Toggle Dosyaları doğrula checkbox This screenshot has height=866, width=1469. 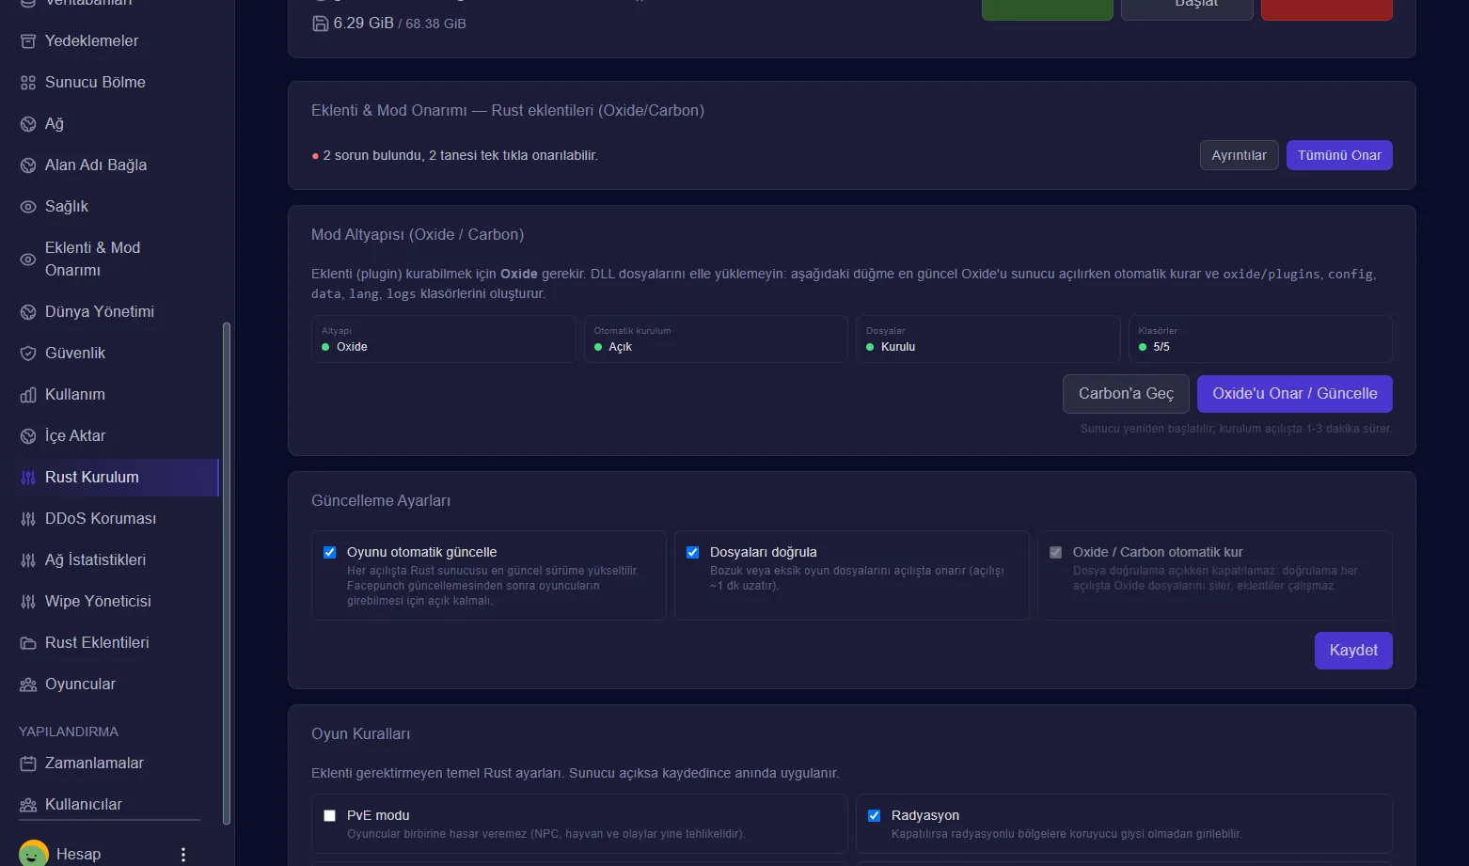click(x=693, y=553)
